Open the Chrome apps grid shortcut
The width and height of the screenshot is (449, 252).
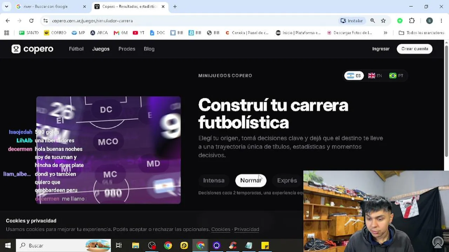[x=7, y=33]
